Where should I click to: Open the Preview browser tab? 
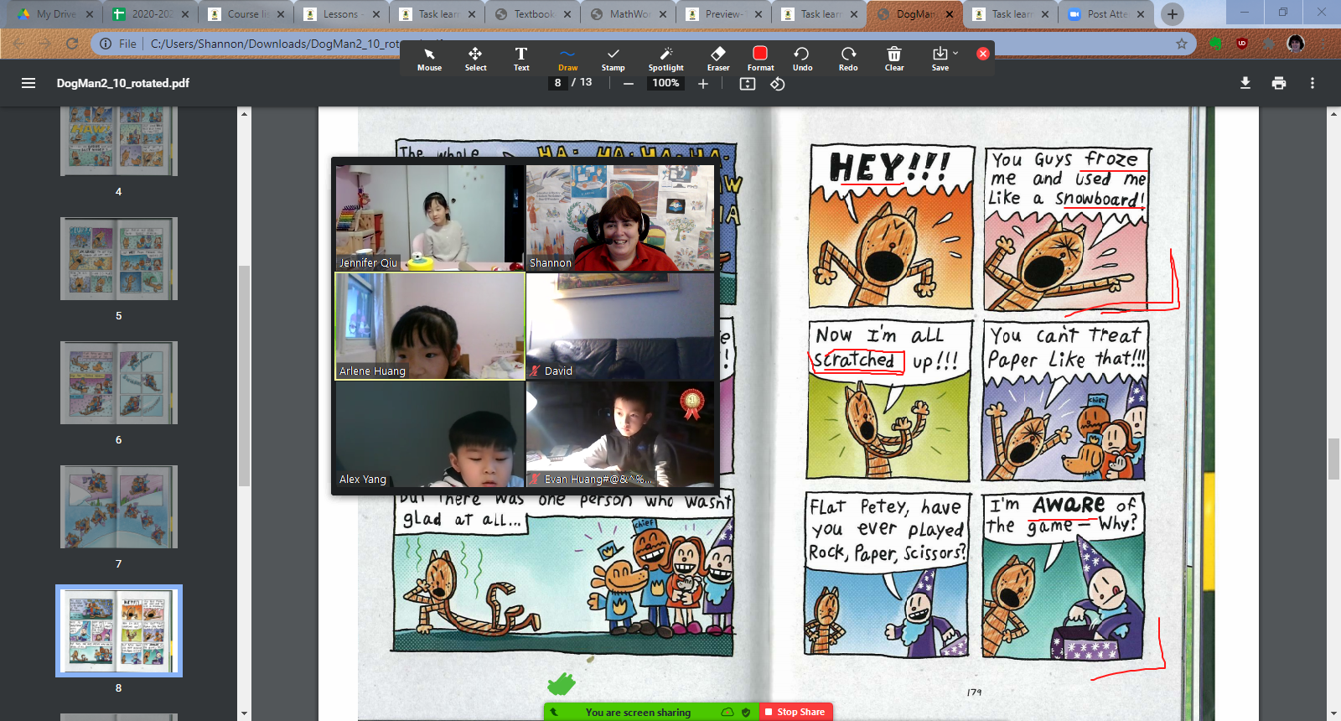[724, 14]
